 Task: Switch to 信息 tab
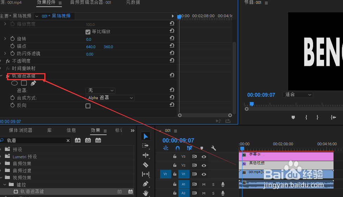71,130
